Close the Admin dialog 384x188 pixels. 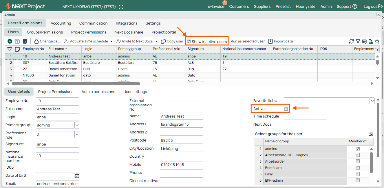click(x=378, y=15)
